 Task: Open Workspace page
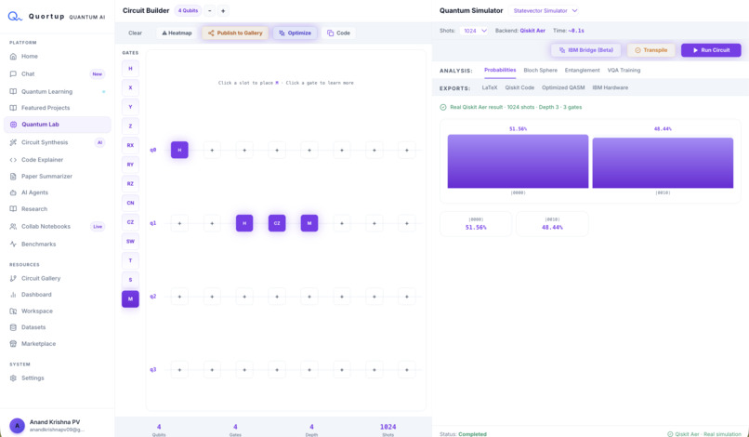click(x=58, y=311)
